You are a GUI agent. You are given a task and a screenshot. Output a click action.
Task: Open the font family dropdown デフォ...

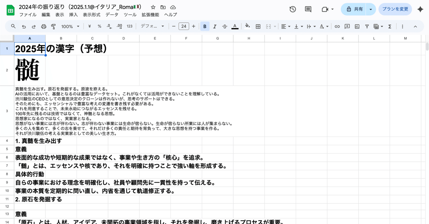[x=152, y=26]
